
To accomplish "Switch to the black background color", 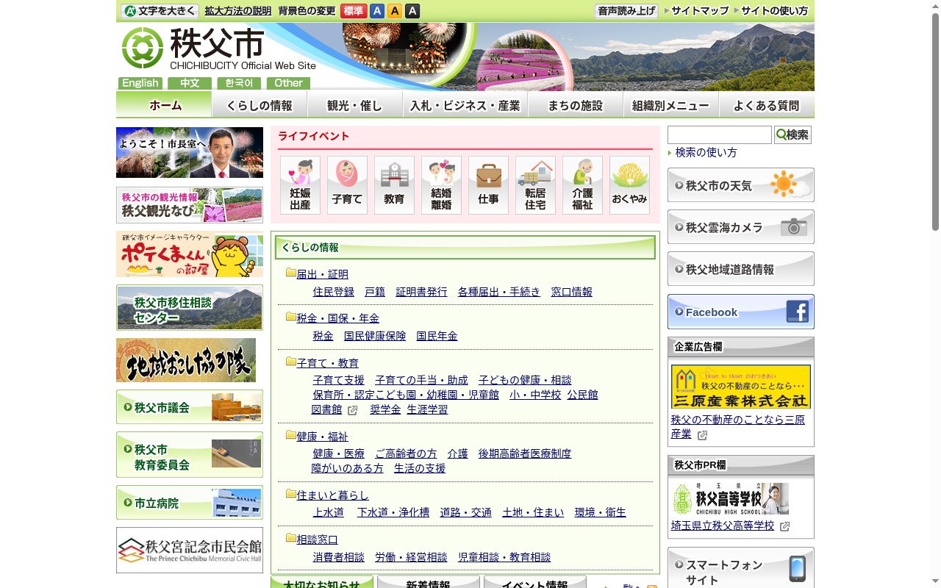I will click(x=412, y=11).
